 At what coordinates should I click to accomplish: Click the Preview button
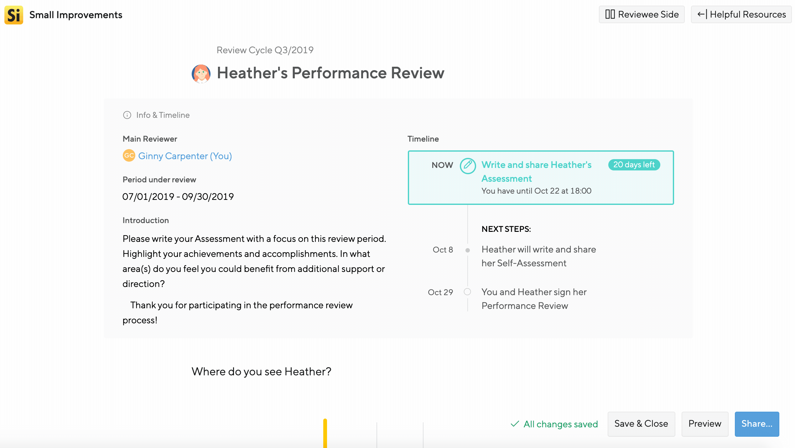point(705,424)
